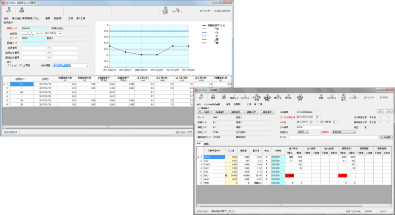The image size is (395, 215).
Task: Click the グレード選択 button
Action: [x=205, y=112]
